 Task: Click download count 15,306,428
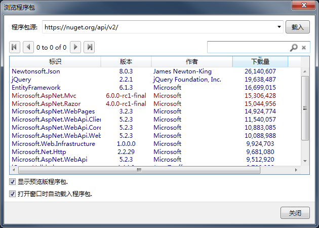point(260,95)
